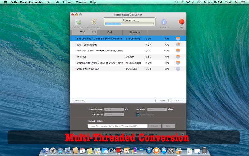Screen dimensions: 249x156
Task: Open System Preferences from the dock
Action: 171,150
